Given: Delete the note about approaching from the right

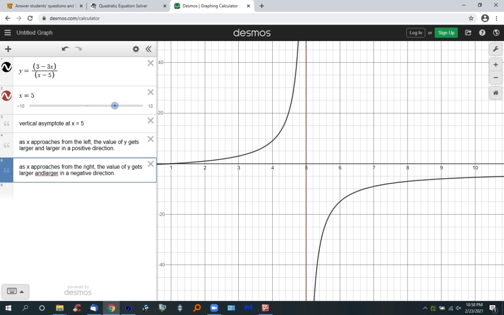Looking at the screenshot, I should [x=151, y=164].
